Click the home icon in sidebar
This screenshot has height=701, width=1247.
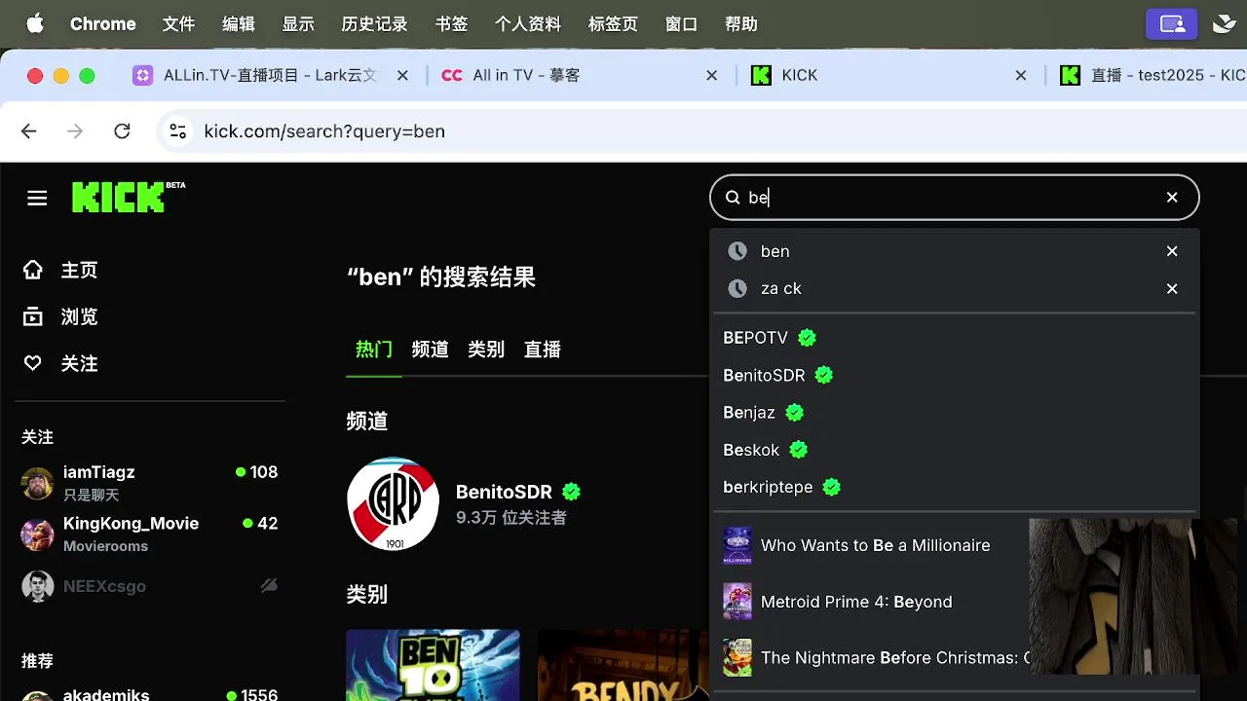tap(33, 270)
